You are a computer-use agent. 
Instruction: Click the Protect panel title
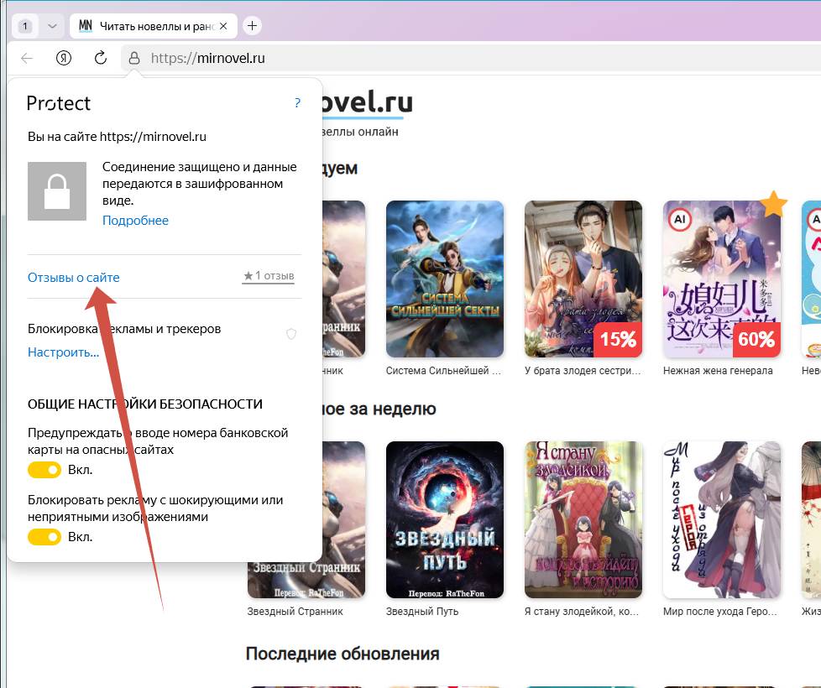click(x=59, y=103)
